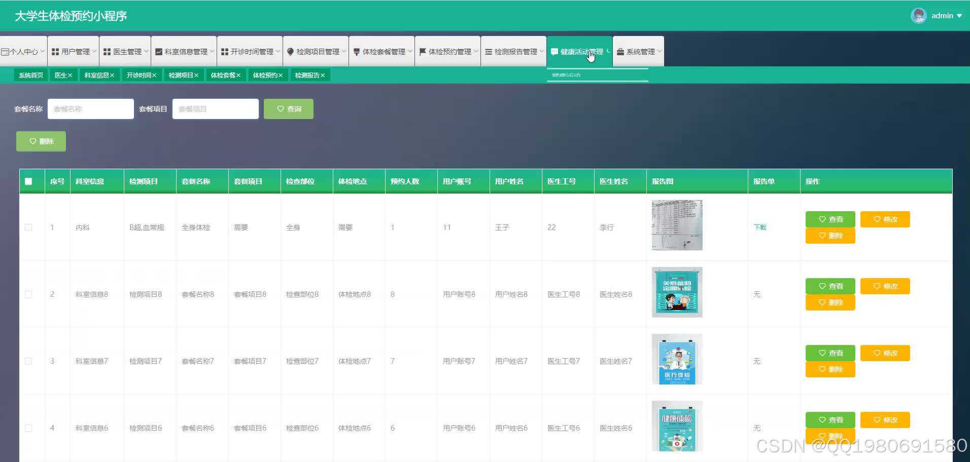970x462 pixels.
Task: Select the 健康活动 submenu item
Action: pos(598,75)
